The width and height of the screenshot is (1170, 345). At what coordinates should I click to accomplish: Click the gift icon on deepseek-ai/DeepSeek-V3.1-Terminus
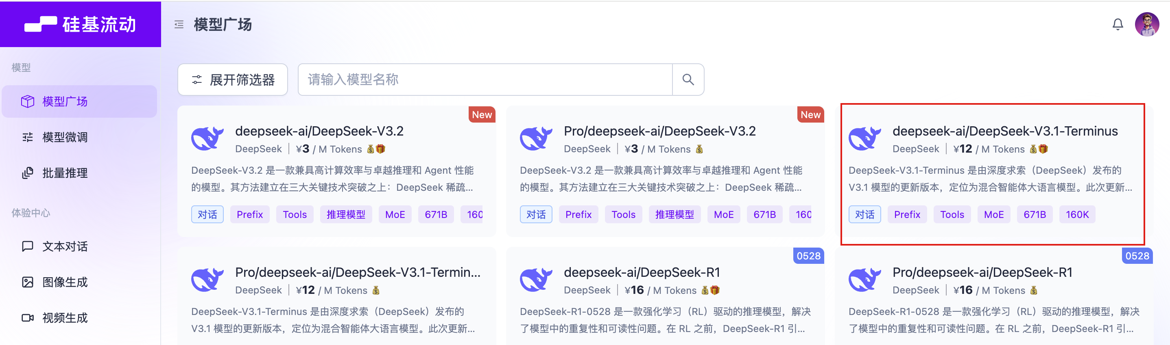click(x=1044, y=149)
